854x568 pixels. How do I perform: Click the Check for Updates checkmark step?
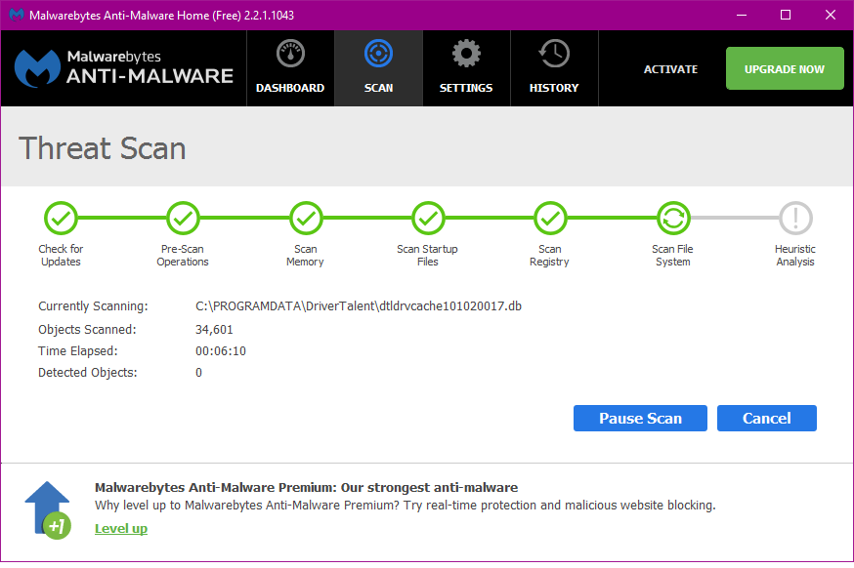(x=61, y=219)
